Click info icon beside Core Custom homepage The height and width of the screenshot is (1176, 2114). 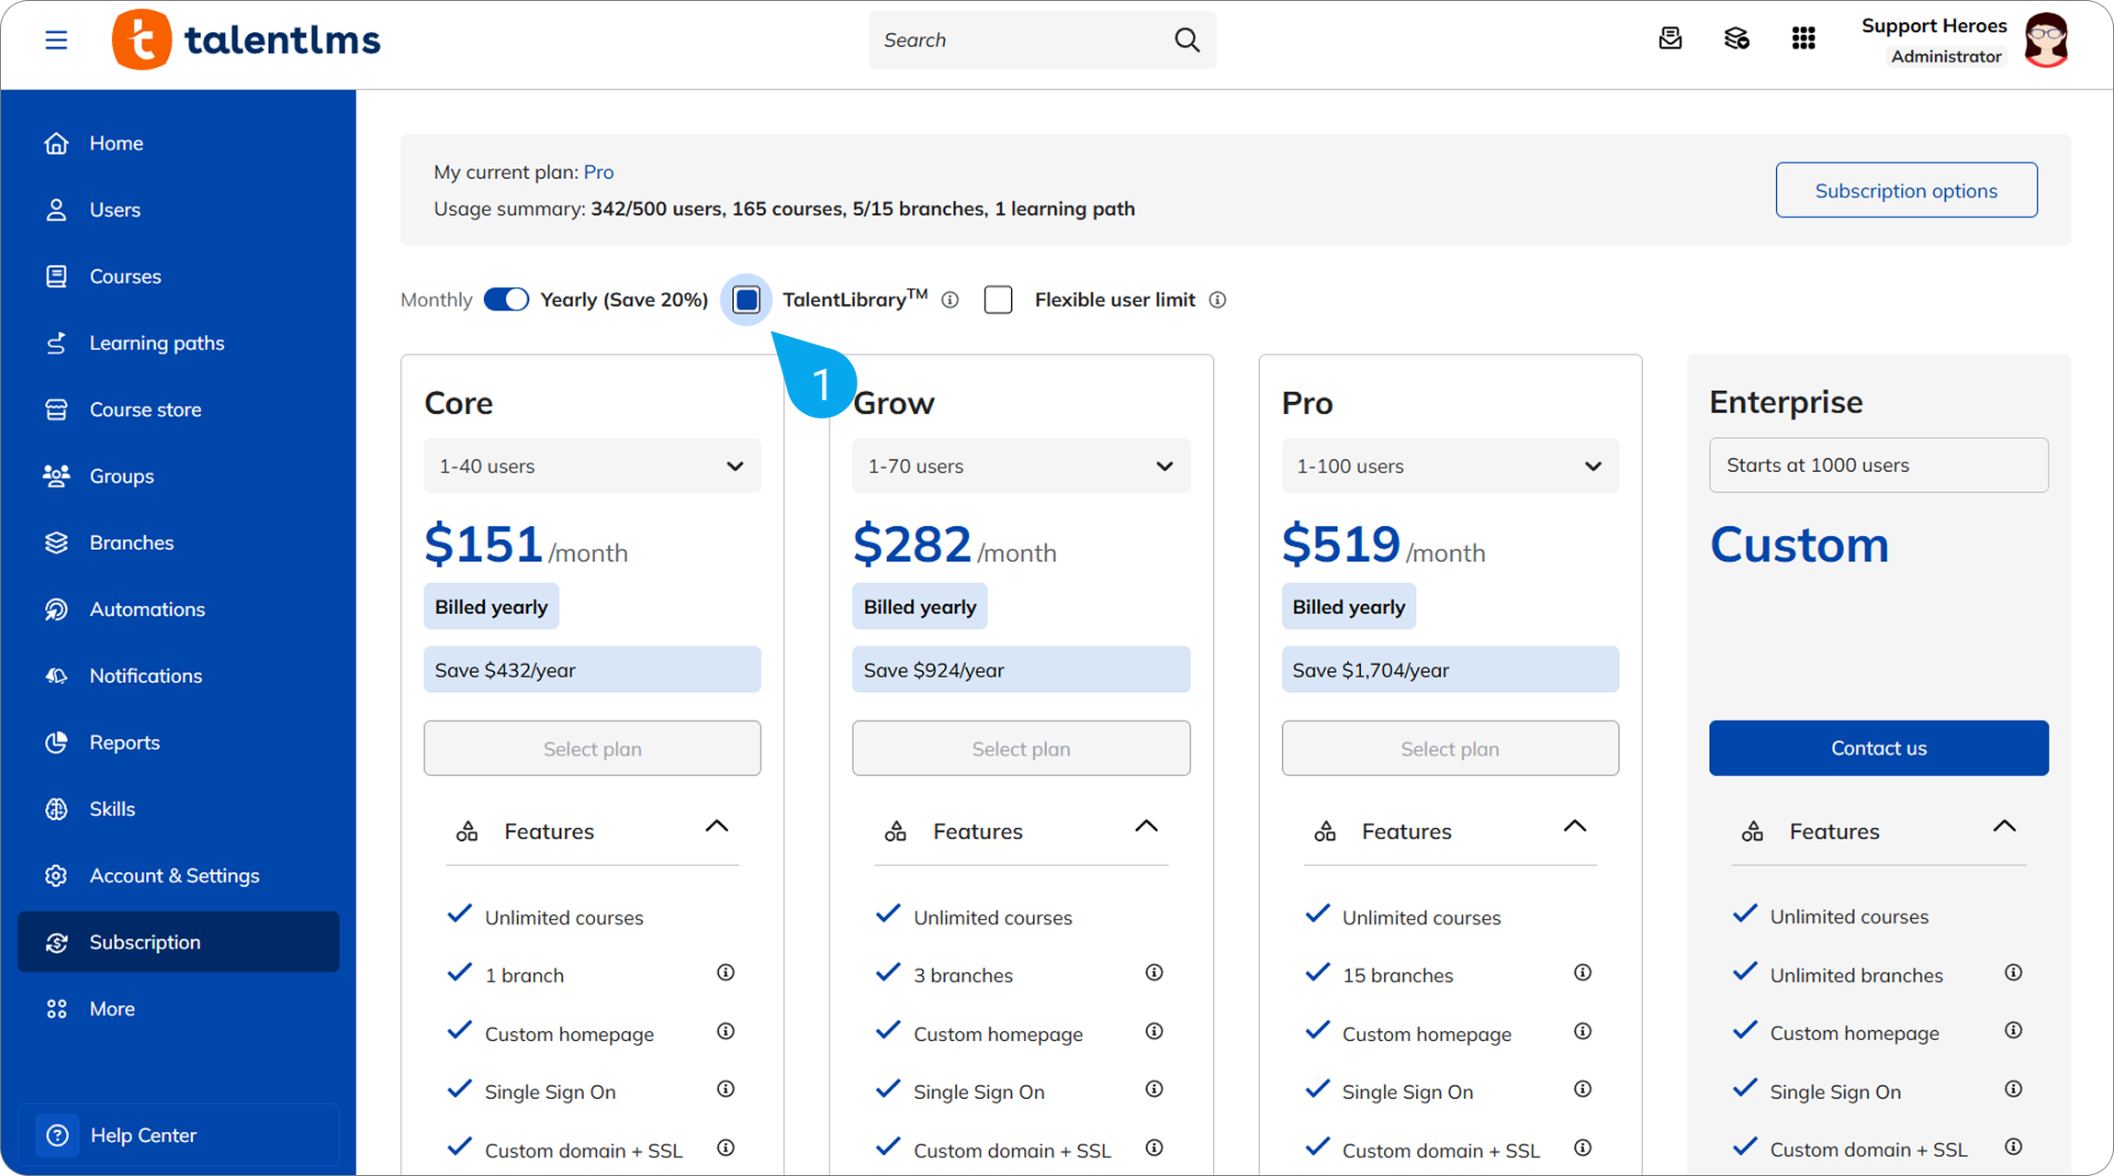(725, 1032)
